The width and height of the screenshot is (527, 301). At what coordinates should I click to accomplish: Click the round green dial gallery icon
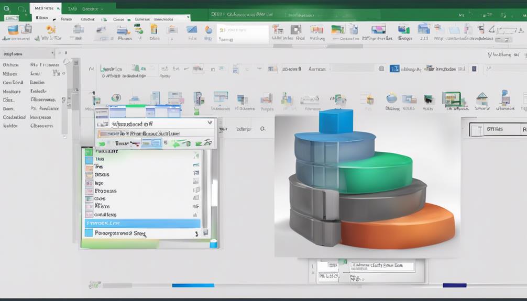(x=116, y=98)
